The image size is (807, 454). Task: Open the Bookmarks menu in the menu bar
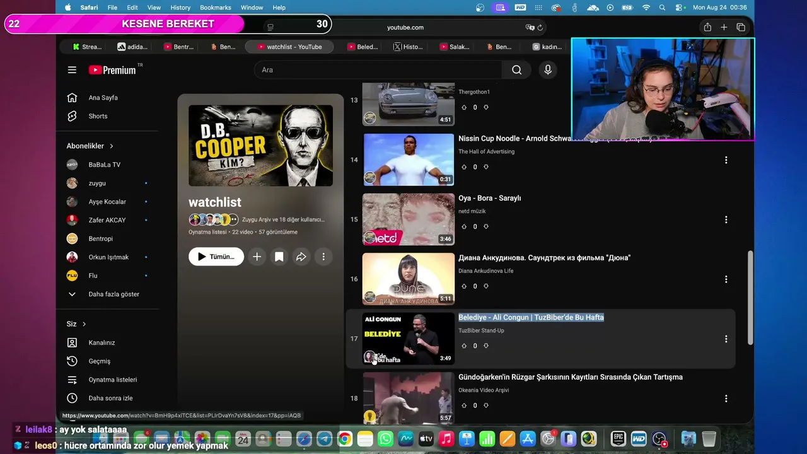(x=216, y=8)
